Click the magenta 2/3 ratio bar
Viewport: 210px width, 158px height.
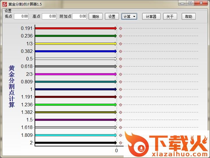76,74
